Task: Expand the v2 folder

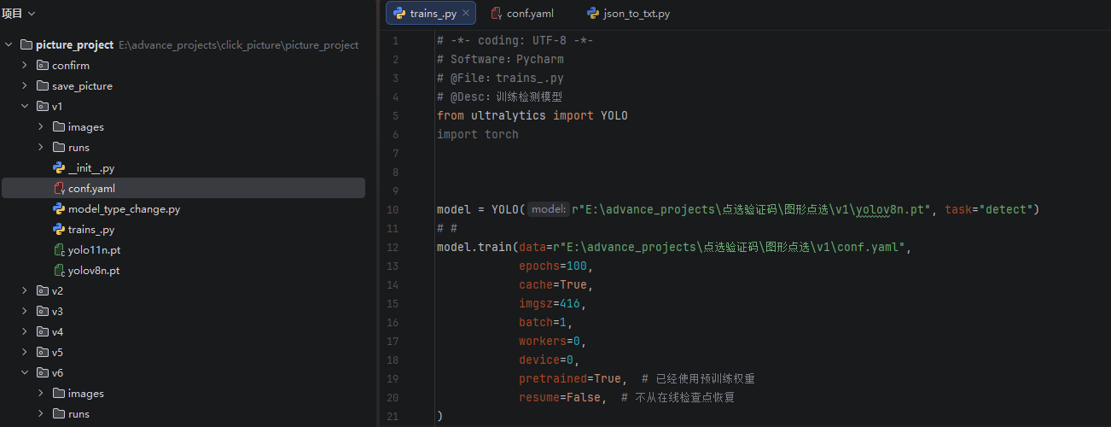Action: (x=25, y=291)
